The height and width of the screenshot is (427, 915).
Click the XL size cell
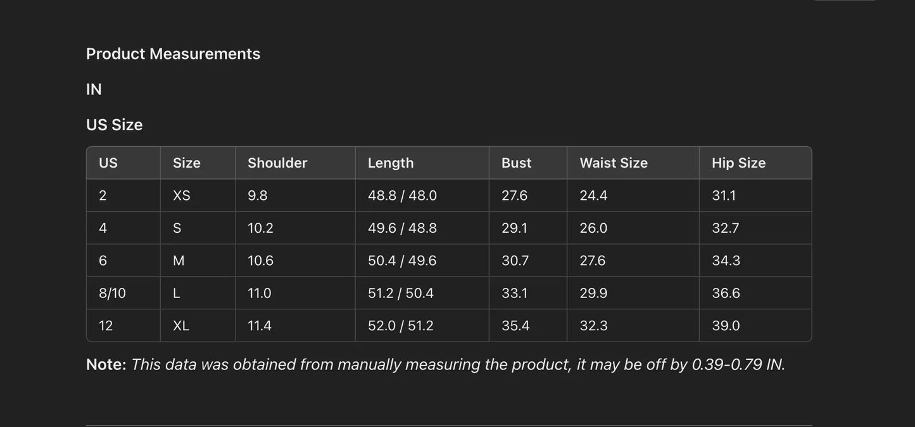pos(181,326)
